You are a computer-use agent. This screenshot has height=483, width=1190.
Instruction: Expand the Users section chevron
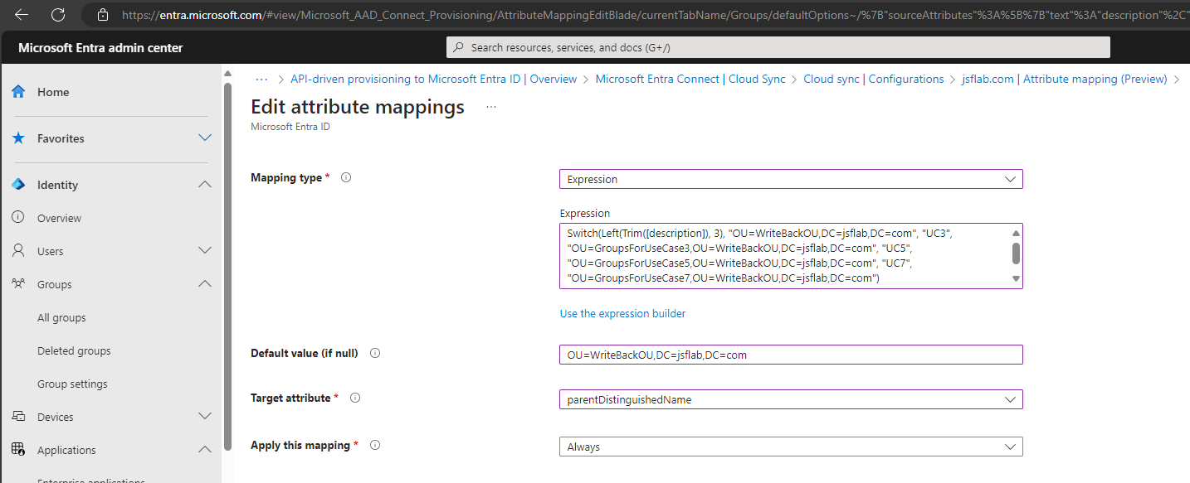(205, 251)
